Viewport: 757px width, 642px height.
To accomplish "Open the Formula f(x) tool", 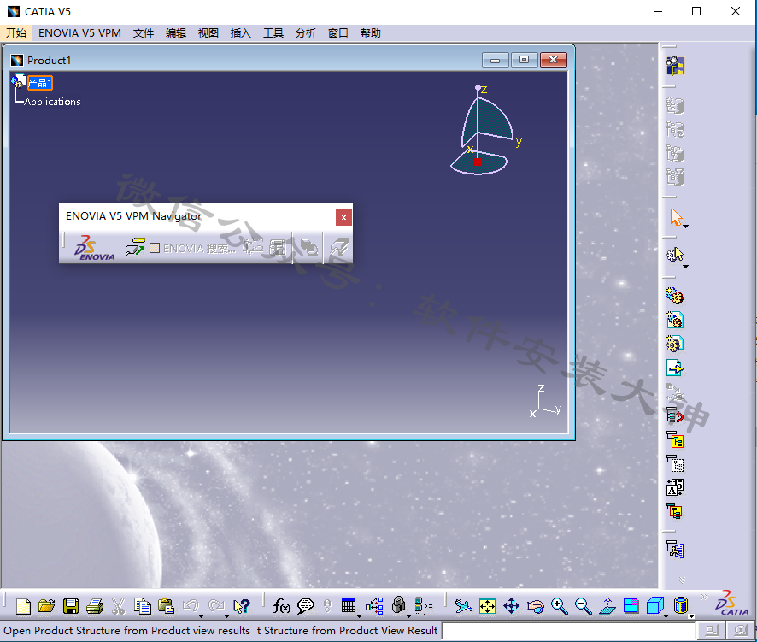I will pyautogui.click(x=281, y=606).
